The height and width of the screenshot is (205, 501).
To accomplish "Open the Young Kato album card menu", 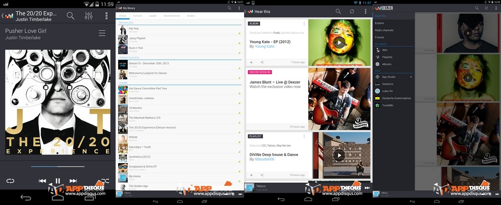I will (x=304, y=23).
